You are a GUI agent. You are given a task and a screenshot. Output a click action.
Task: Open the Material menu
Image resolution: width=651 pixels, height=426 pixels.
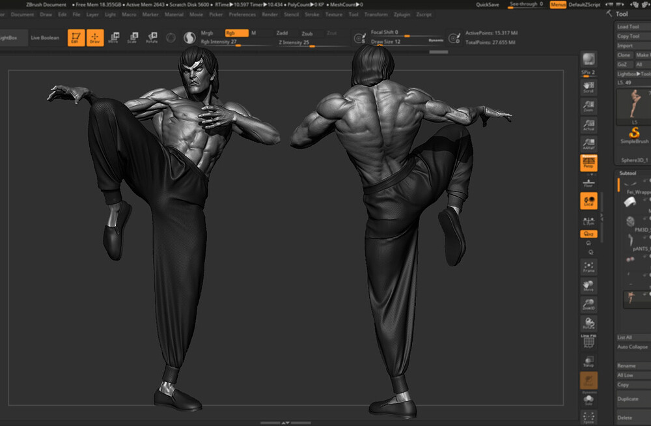[x=174, y=14]
